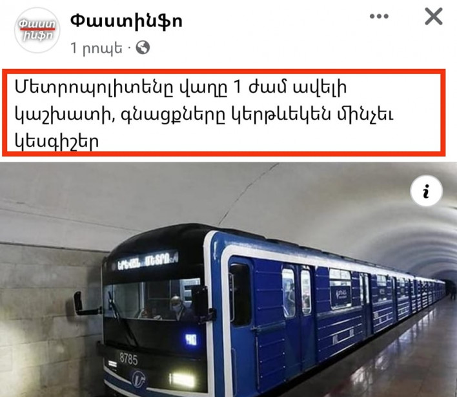Select the post headline starting with Մետրոպոլիտենը

pyautogui.click(x=204, y=114)
